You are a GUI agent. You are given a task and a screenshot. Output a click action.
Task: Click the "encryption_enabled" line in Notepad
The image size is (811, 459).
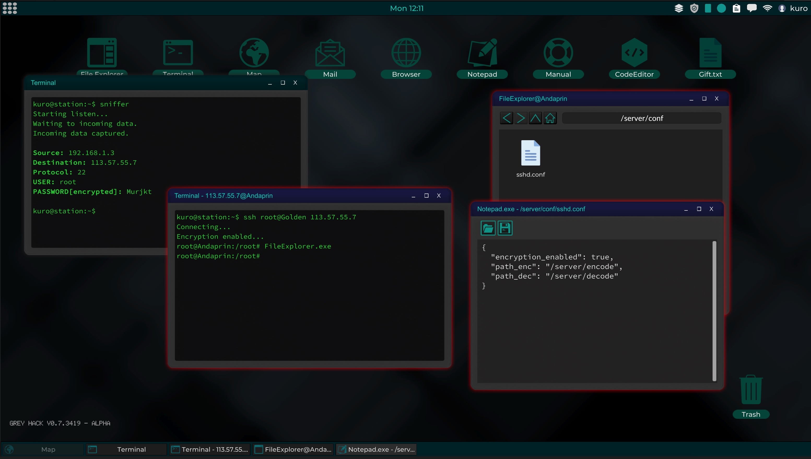[552, 257]
